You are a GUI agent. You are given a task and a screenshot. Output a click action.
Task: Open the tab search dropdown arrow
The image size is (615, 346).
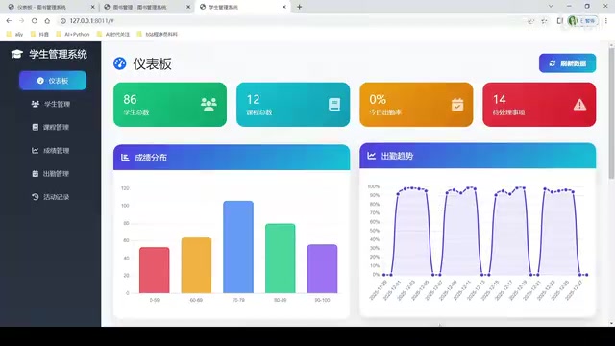tap(551, 7)
